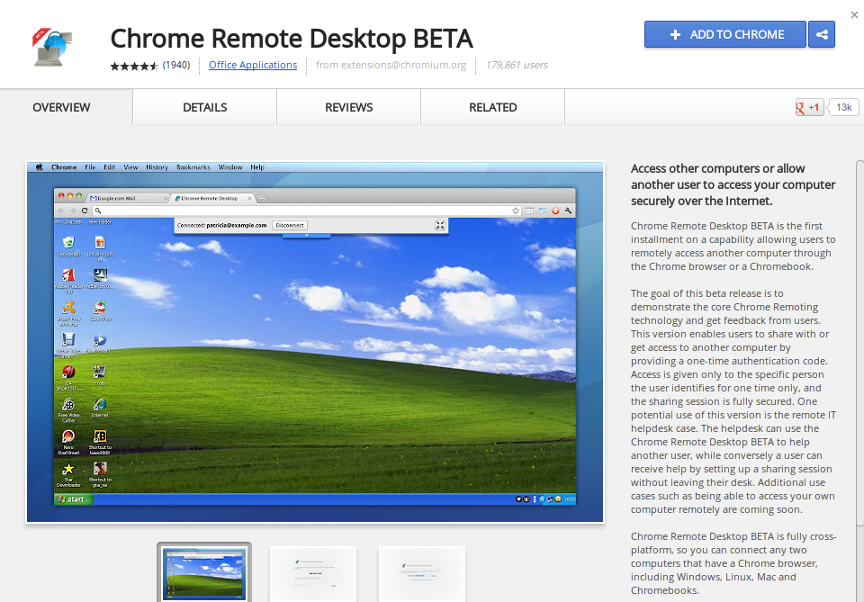Viewport: 864px width, 602px height.
Task: Click the Apple menu icon in screenshot
Action: point(39,167)
